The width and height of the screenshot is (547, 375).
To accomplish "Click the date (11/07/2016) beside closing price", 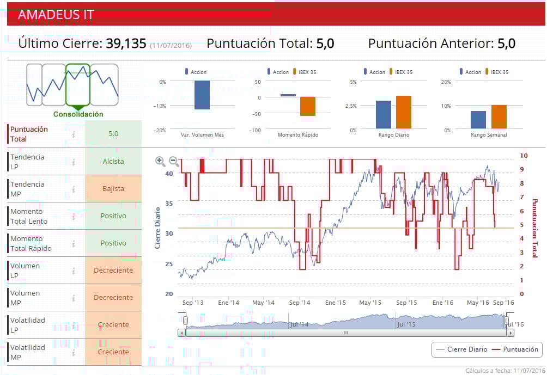I will click(171, 45).
